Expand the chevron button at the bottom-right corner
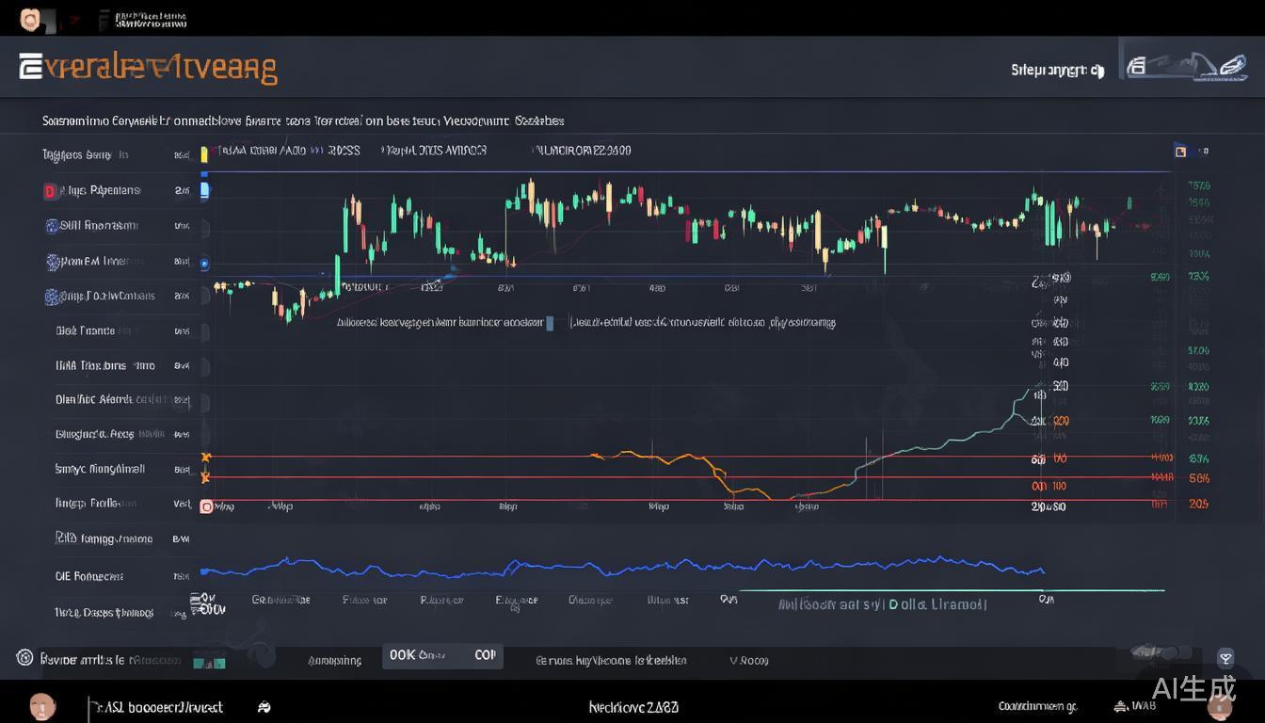Screen dimensions: 1265x723 click(1225, 658)
